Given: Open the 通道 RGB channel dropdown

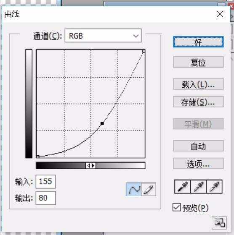Looking at the screenshot, I should pyautogui.click(x=103, y=36).
